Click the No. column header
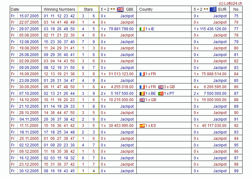The image size is (252, 177). click(236, 9)
